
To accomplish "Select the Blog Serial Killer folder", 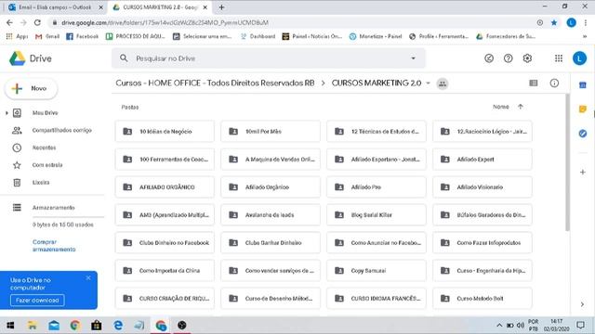I will coord(377,215).
